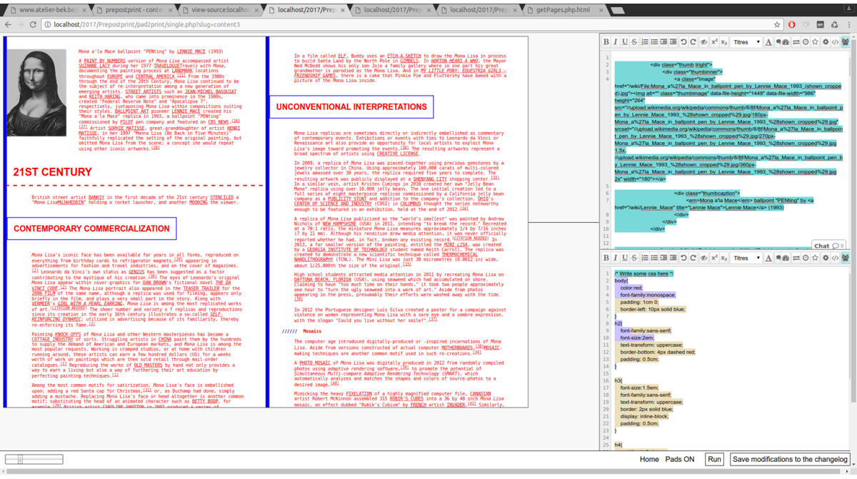Toggle Pads ON switch at the bottom
This screenshot has width=857, height=479.
click(679, 459)
